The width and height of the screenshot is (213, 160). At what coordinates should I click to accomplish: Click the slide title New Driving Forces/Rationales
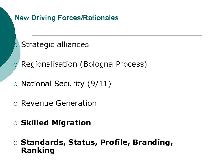tap(67, 18)
